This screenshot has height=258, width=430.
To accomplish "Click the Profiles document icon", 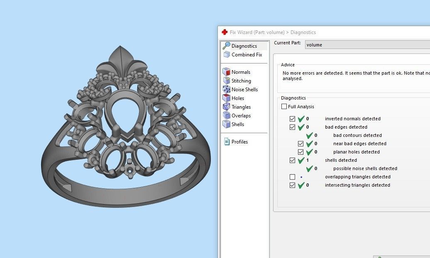I will pos(227,142).
